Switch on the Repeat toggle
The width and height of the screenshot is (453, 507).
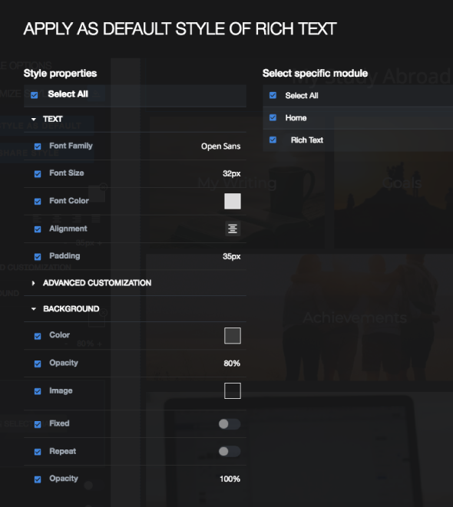pos(230,451)
